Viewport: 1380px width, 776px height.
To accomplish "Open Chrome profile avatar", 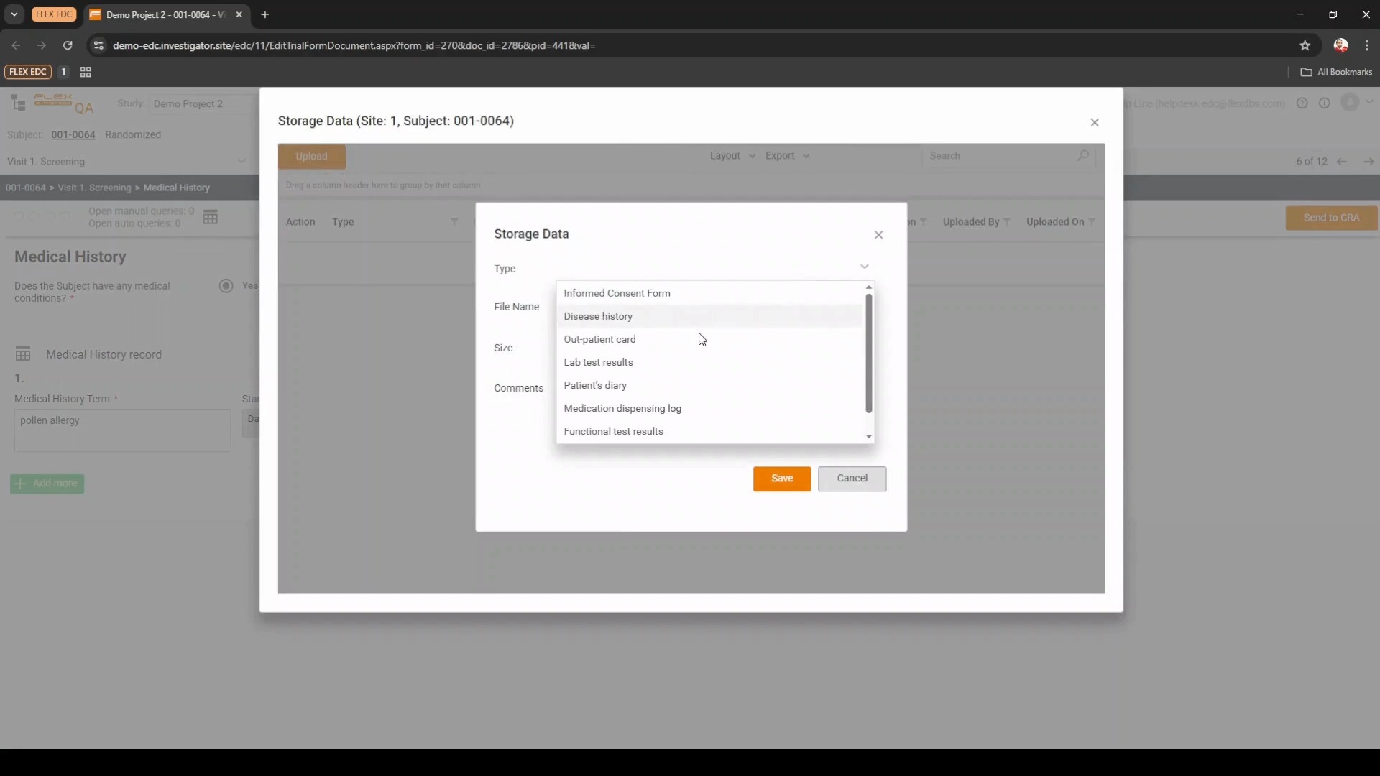I will (1340, 45).
